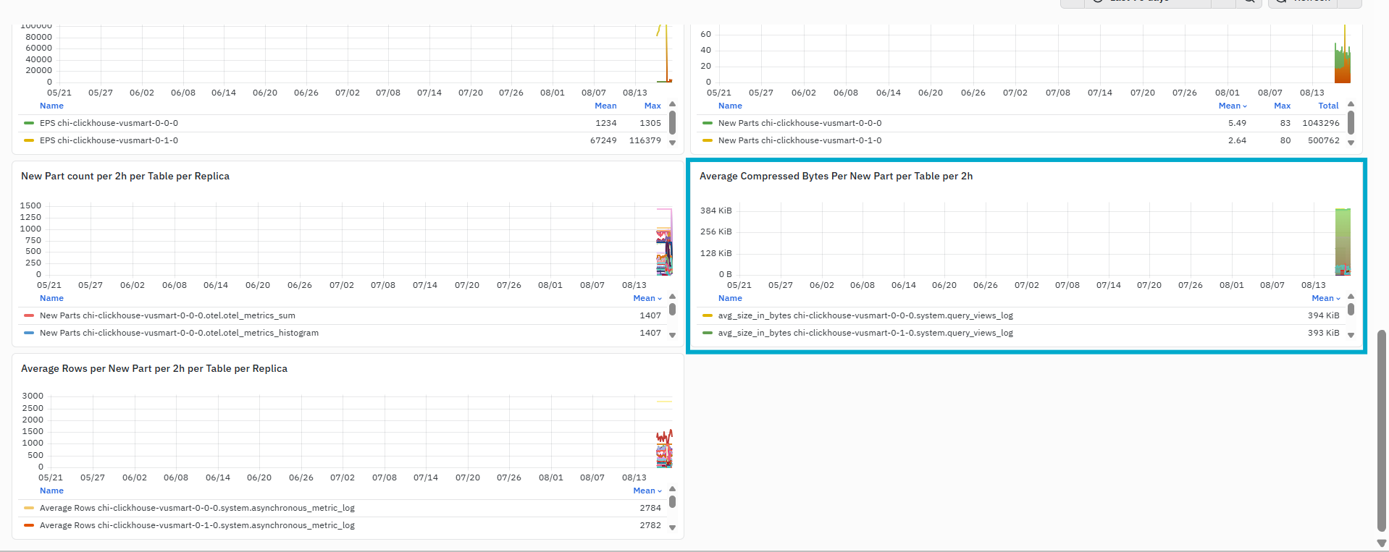The image size is (1389, 552).
Task: Change the yellow swatch of EPS vusmart-0-1-0
Action: coord(29,140)
